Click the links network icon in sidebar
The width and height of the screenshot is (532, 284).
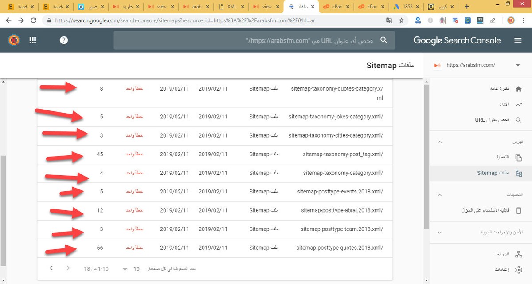point(519,254)
